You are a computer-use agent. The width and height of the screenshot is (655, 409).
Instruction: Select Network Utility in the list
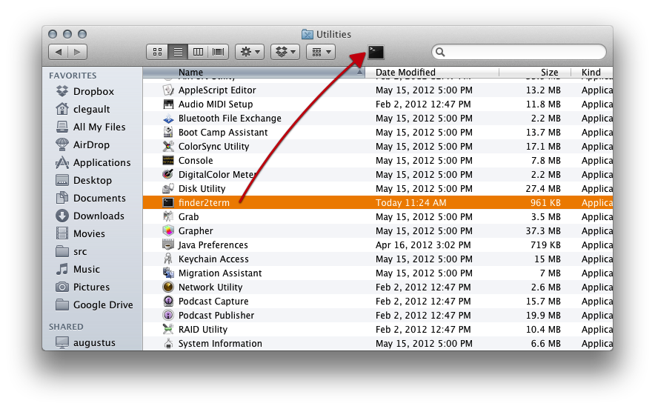[x=378, y=287]
